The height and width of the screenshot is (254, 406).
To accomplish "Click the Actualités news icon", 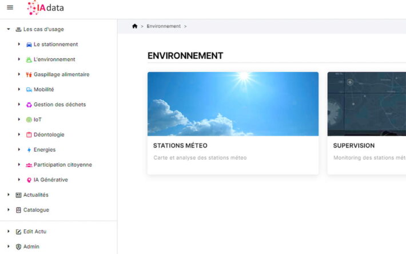I will click(x=18, y=195).
